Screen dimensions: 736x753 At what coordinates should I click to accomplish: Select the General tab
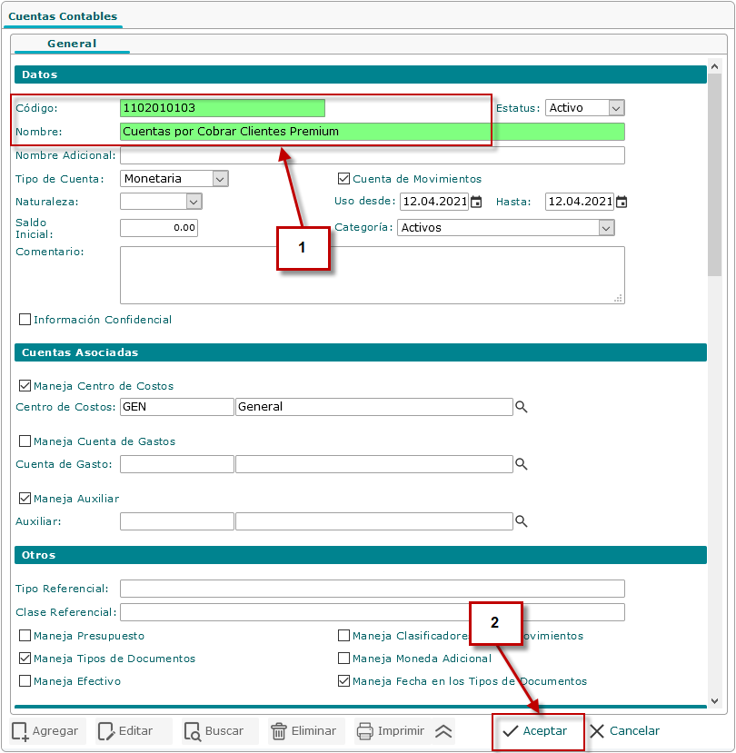pos(72,44)
